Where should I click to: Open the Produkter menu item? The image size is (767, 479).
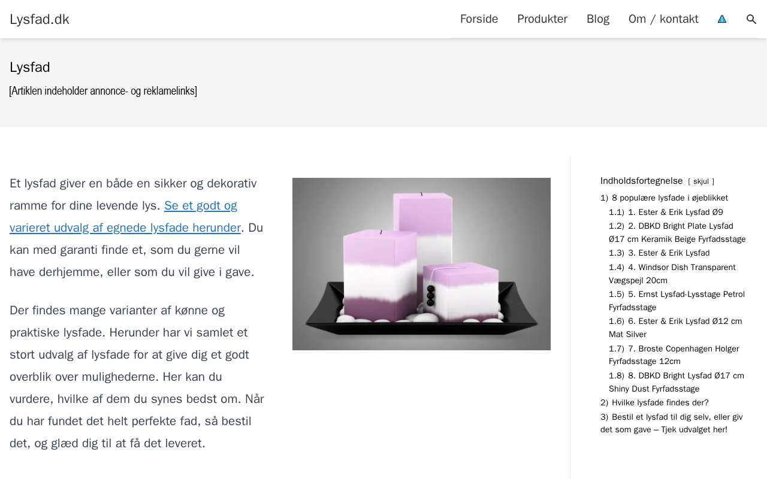[x=542, y=19]
